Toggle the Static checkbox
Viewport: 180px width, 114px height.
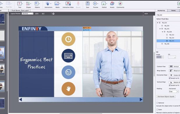coord(157,110)
